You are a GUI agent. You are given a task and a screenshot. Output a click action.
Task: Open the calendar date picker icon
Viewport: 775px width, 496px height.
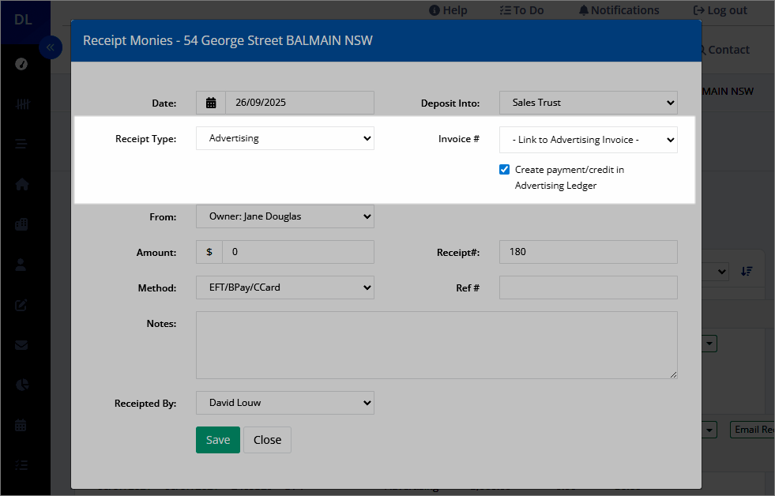point(211,103)
